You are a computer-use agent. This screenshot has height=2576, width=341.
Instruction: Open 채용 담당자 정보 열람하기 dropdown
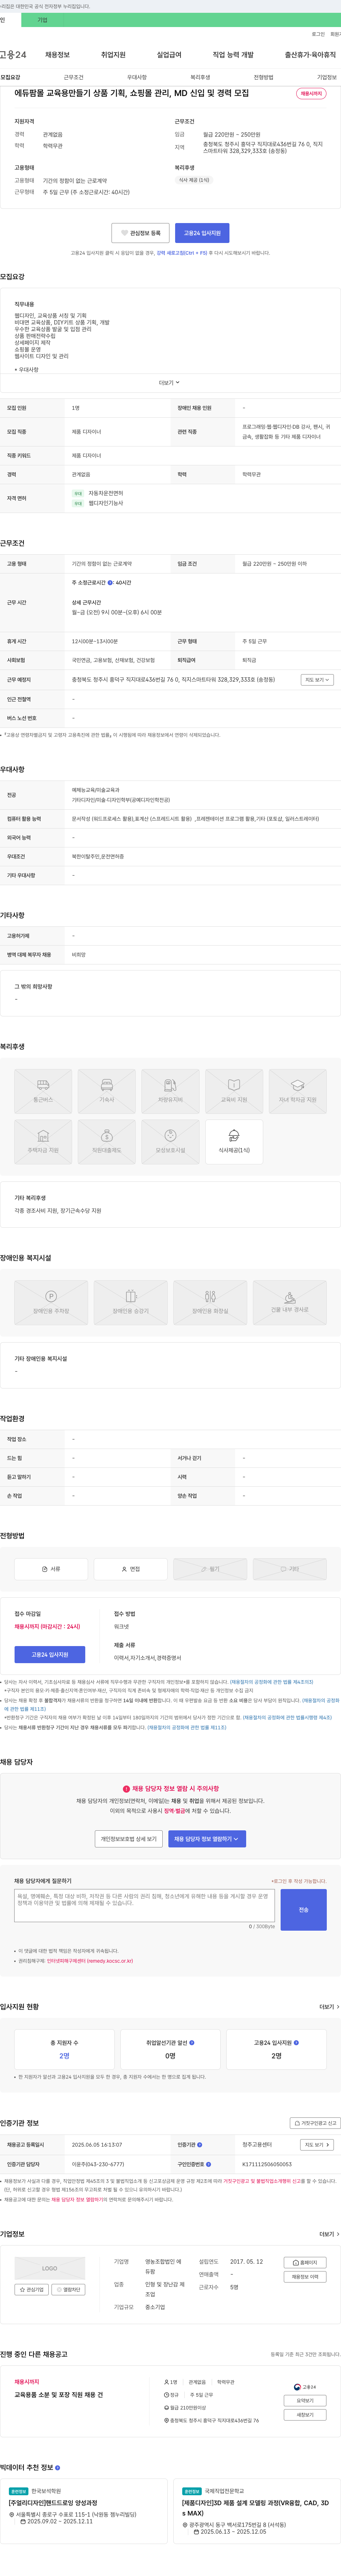(207, 1839)
